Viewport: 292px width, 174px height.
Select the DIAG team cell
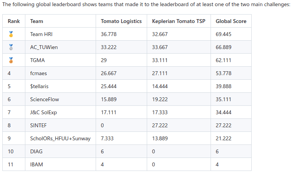click(x=36, y=151)
